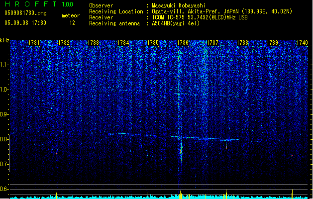
Task: Click the date stamp 05.09.06 17:30
Action: pos(25,23)
